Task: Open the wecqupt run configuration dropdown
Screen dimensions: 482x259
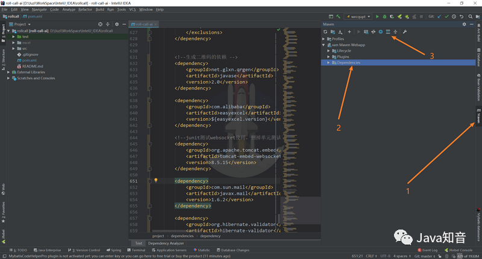Action: [x=358, y=17]
